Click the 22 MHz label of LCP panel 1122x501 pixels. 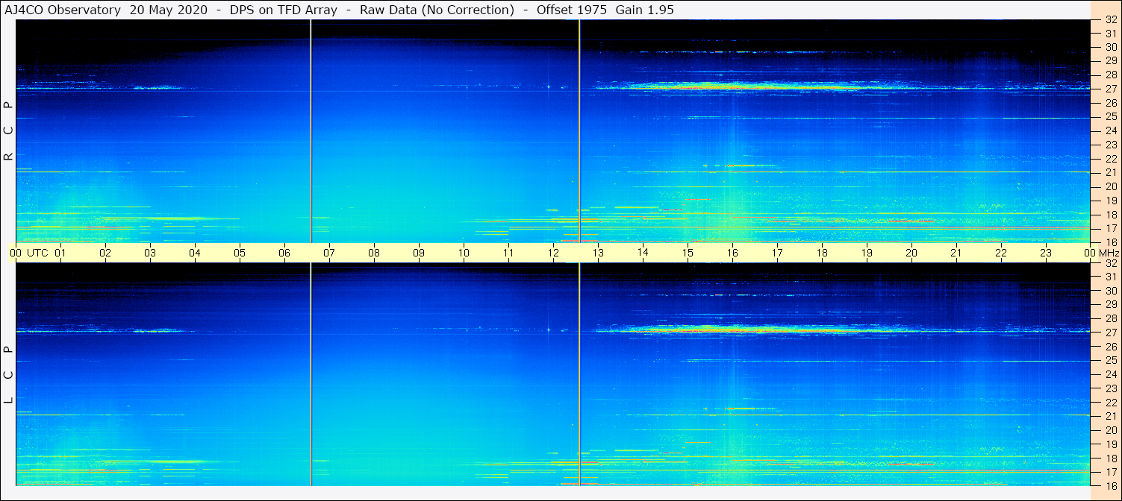point(1110,402)
